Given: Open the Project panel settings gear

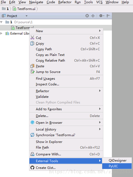Looking at the screenshot, I should pyautogui.click(x=101, y=16).
